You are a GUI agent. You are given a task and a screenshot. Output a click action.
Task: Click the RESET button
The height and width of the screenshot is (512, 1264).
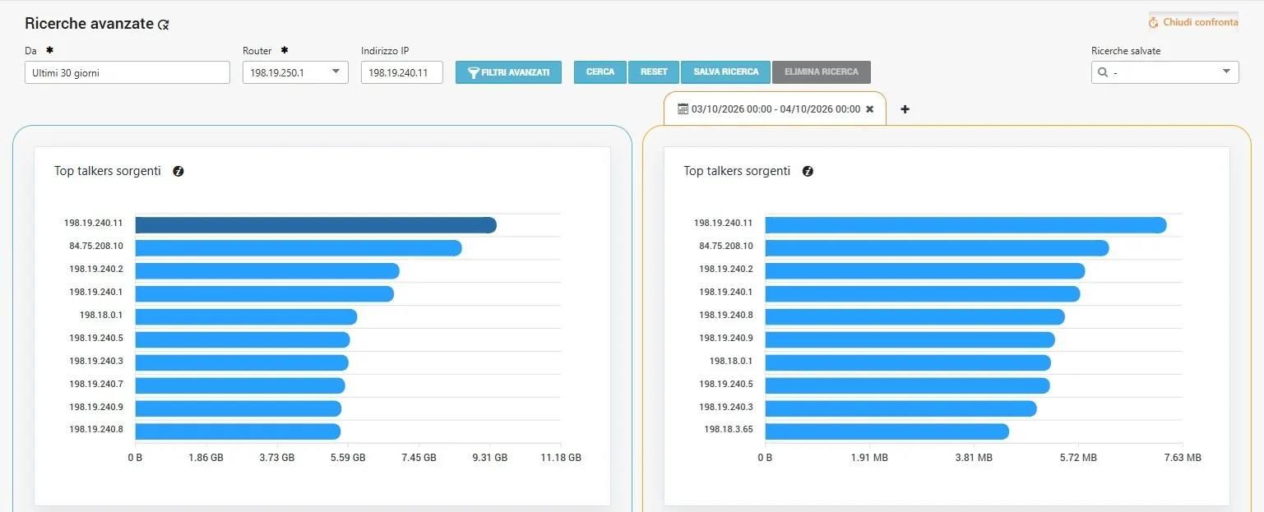pos(654,72)
